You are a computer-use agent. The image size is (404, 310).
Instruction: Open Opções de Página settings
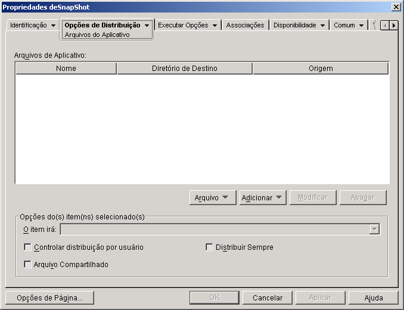tap(49, 298)
